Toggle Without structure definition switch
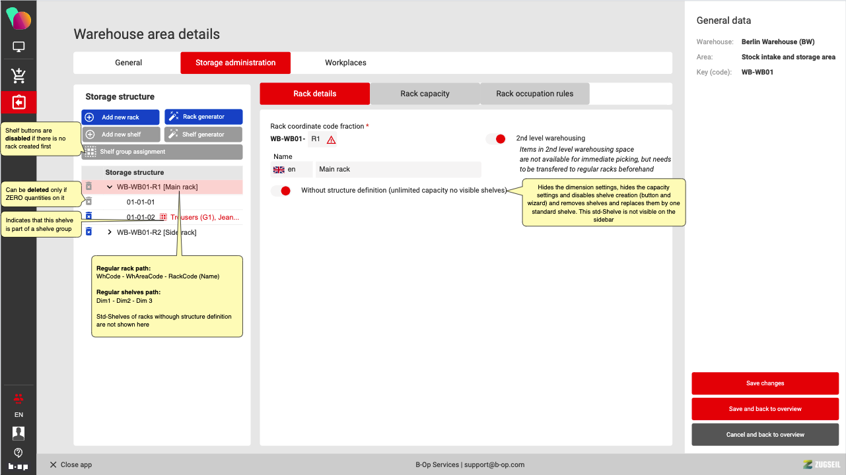The height and width of the screenshot is (475, 846). click(281, 191)
